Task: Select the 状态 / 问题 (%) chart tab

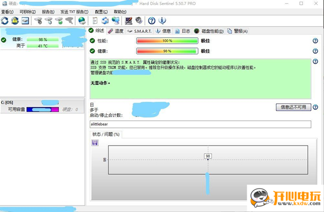Action: (x=106, y=134)
